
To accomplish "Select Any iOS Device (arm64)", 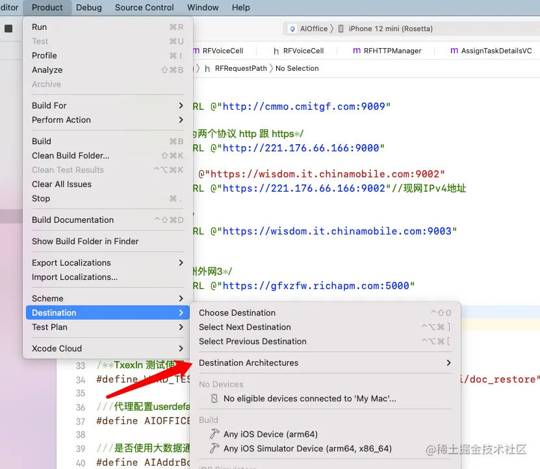I will click(325, 434).
